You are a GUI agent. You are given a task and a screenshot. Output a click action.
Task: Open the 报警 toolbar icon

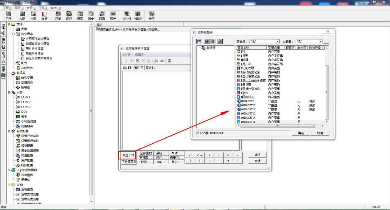(x=80, y=16)
